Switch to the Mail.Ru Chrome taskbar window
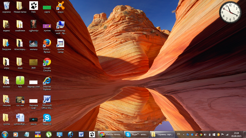This screenshot has width=246, height=138. tap(110, 134)
